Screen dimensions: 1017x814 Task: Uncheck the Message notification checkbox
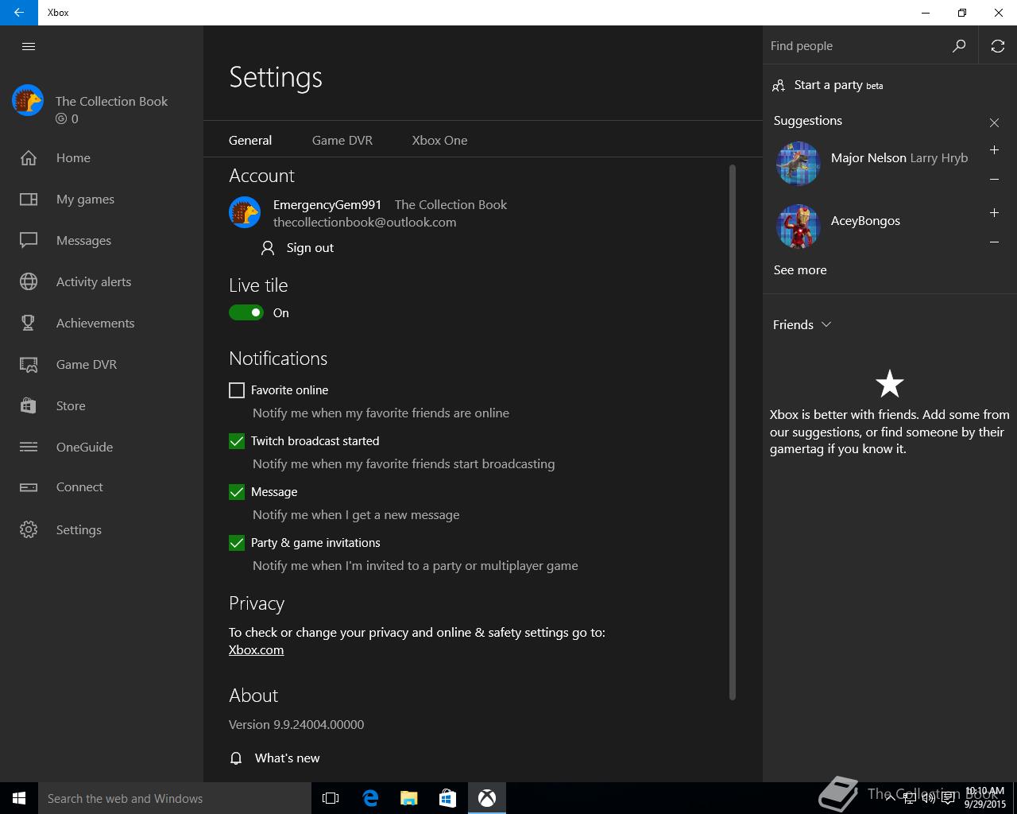[237, 492]
